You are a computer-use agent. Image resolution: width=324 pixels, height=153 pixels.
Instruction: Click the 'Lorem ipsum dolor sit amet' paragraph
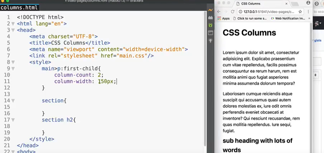261,68
